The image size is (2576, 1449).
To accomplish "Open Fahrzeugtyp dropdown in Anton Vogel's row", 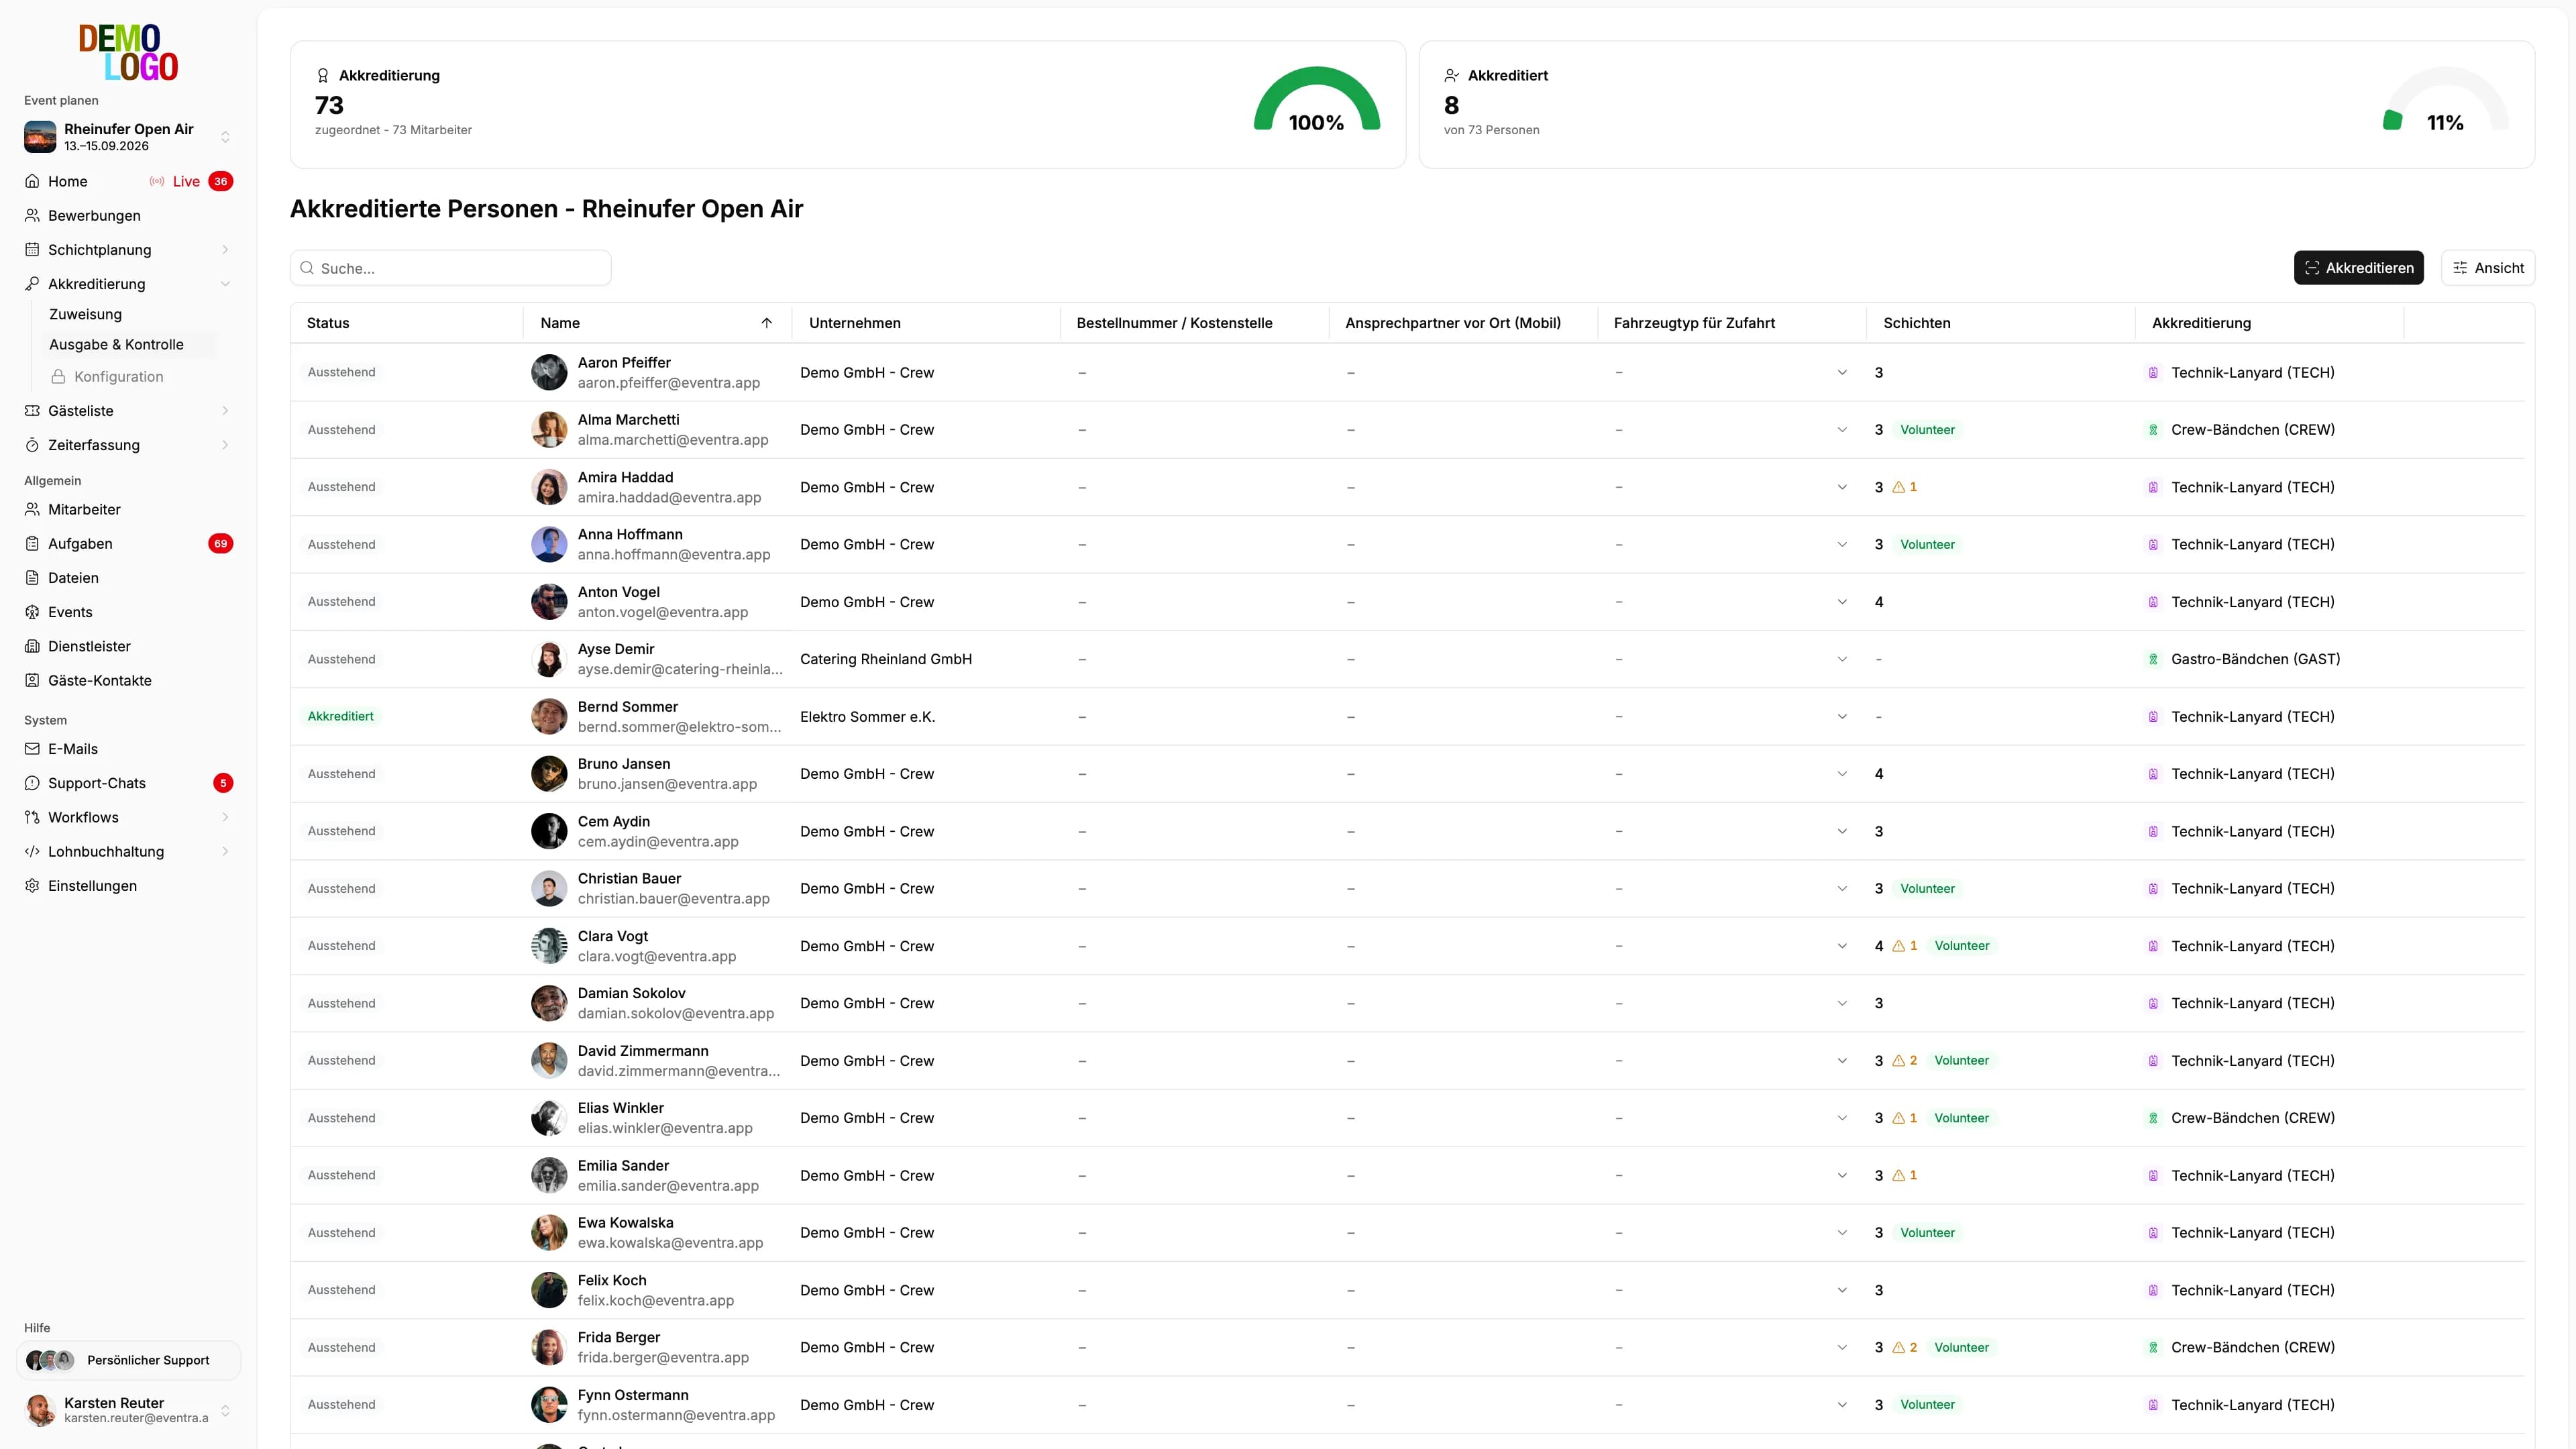I will [x=1842, y=602].
